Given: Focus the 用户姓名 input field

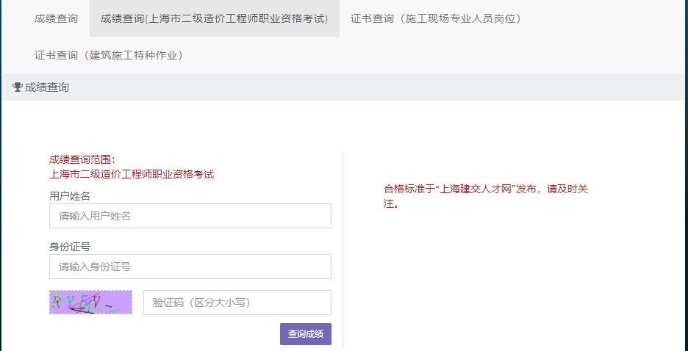Looking at the screenshot, I should click(x=190, y=216).
